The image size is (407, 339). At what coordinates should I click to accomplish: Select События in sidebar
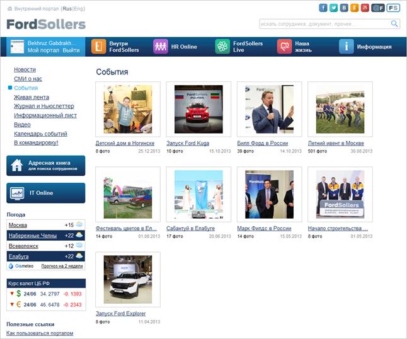click(x=26, y=88)
